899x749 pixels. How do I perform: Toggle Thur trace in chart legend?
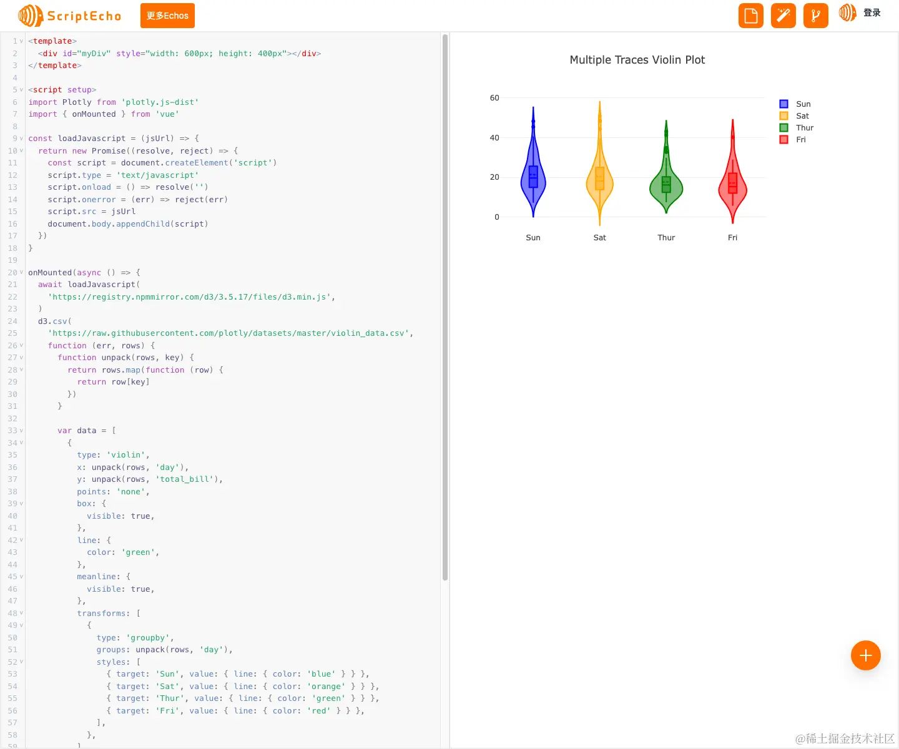pyautogui.click(x=797, y=128)
